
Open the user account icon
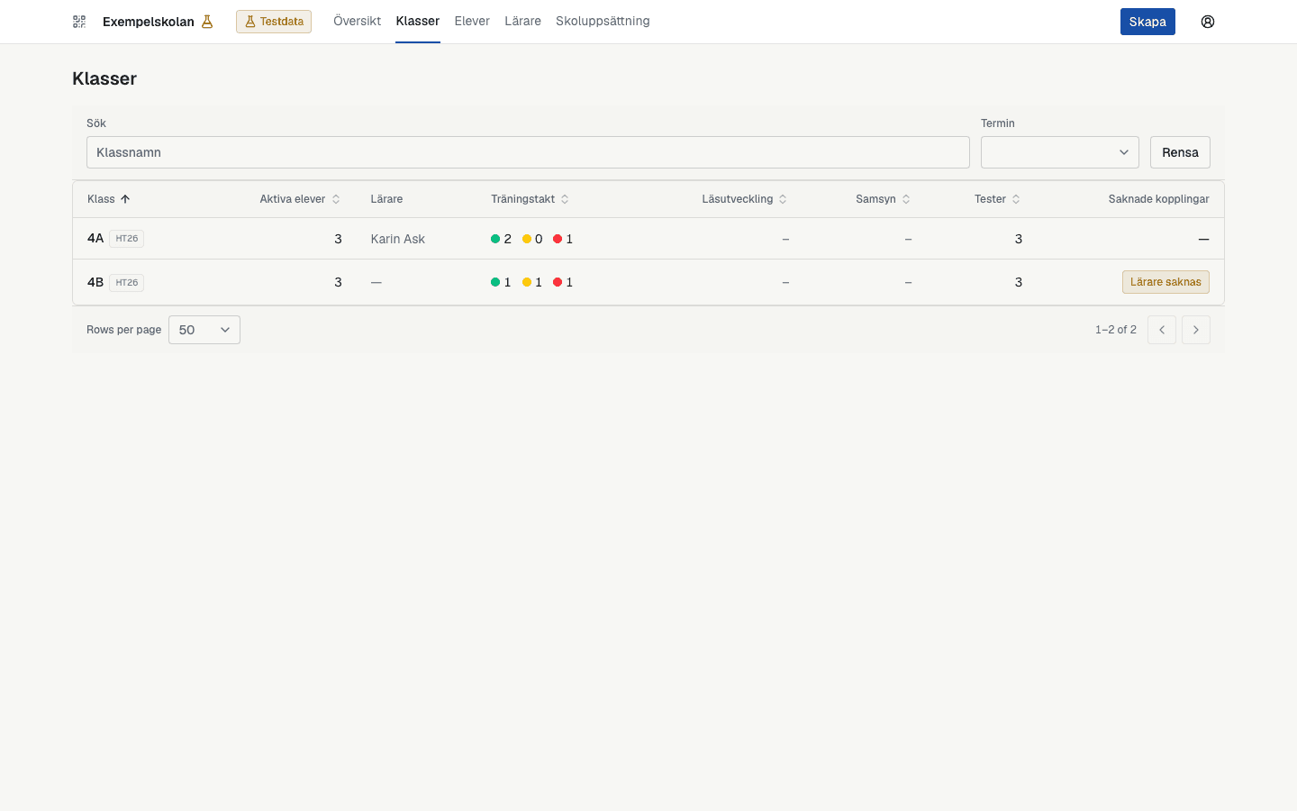[1208, 22]
